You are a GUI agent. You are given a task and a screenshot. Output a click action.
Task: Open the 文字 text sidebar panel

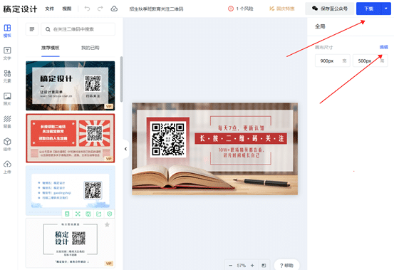coord(7,53)
